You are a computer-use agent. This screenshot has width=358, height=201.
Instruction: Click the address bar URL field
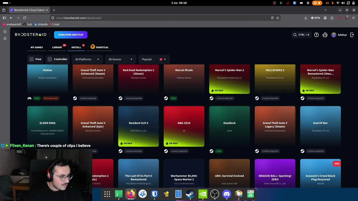(165, 18)
